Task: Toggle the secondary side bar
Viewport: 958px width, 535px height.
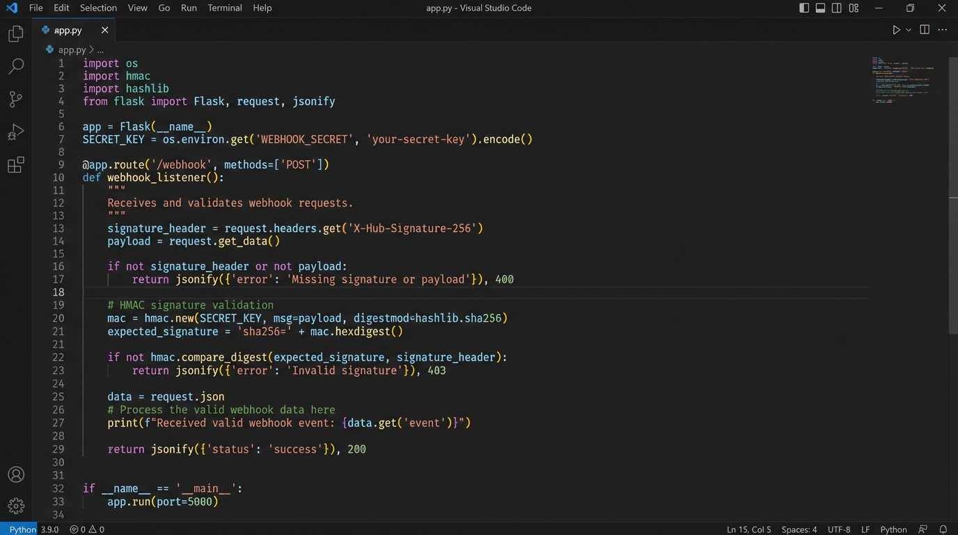Action: point(836,8)
